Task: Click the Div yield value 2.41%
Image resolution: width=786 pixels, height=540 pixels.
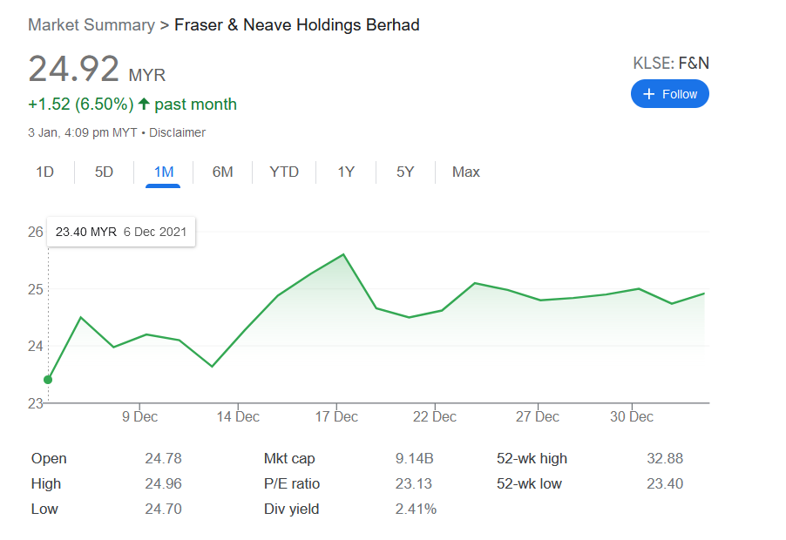Action: [416, 509]
